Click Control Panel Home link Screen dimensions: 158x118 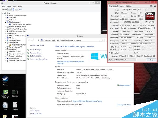coord(37,45)
